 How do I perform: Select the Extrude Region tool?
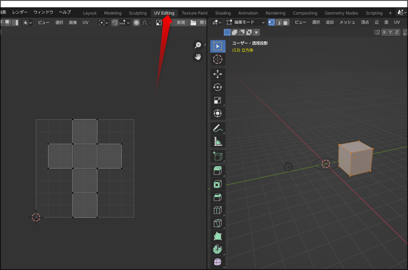218,171
